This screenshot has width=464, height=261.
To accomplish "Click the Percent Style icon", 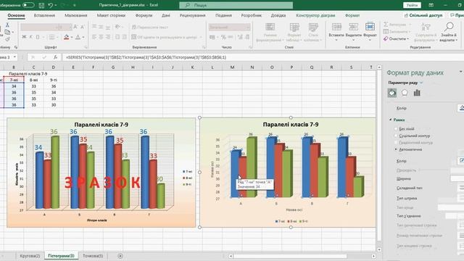I will (223, 37).
